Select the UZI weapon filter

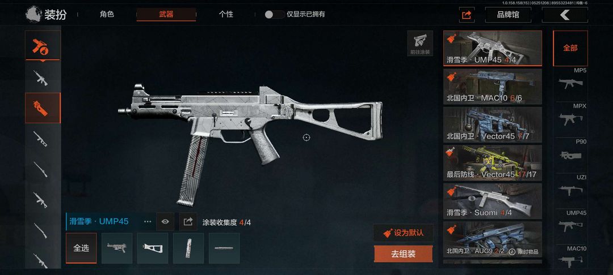point(570,190)
